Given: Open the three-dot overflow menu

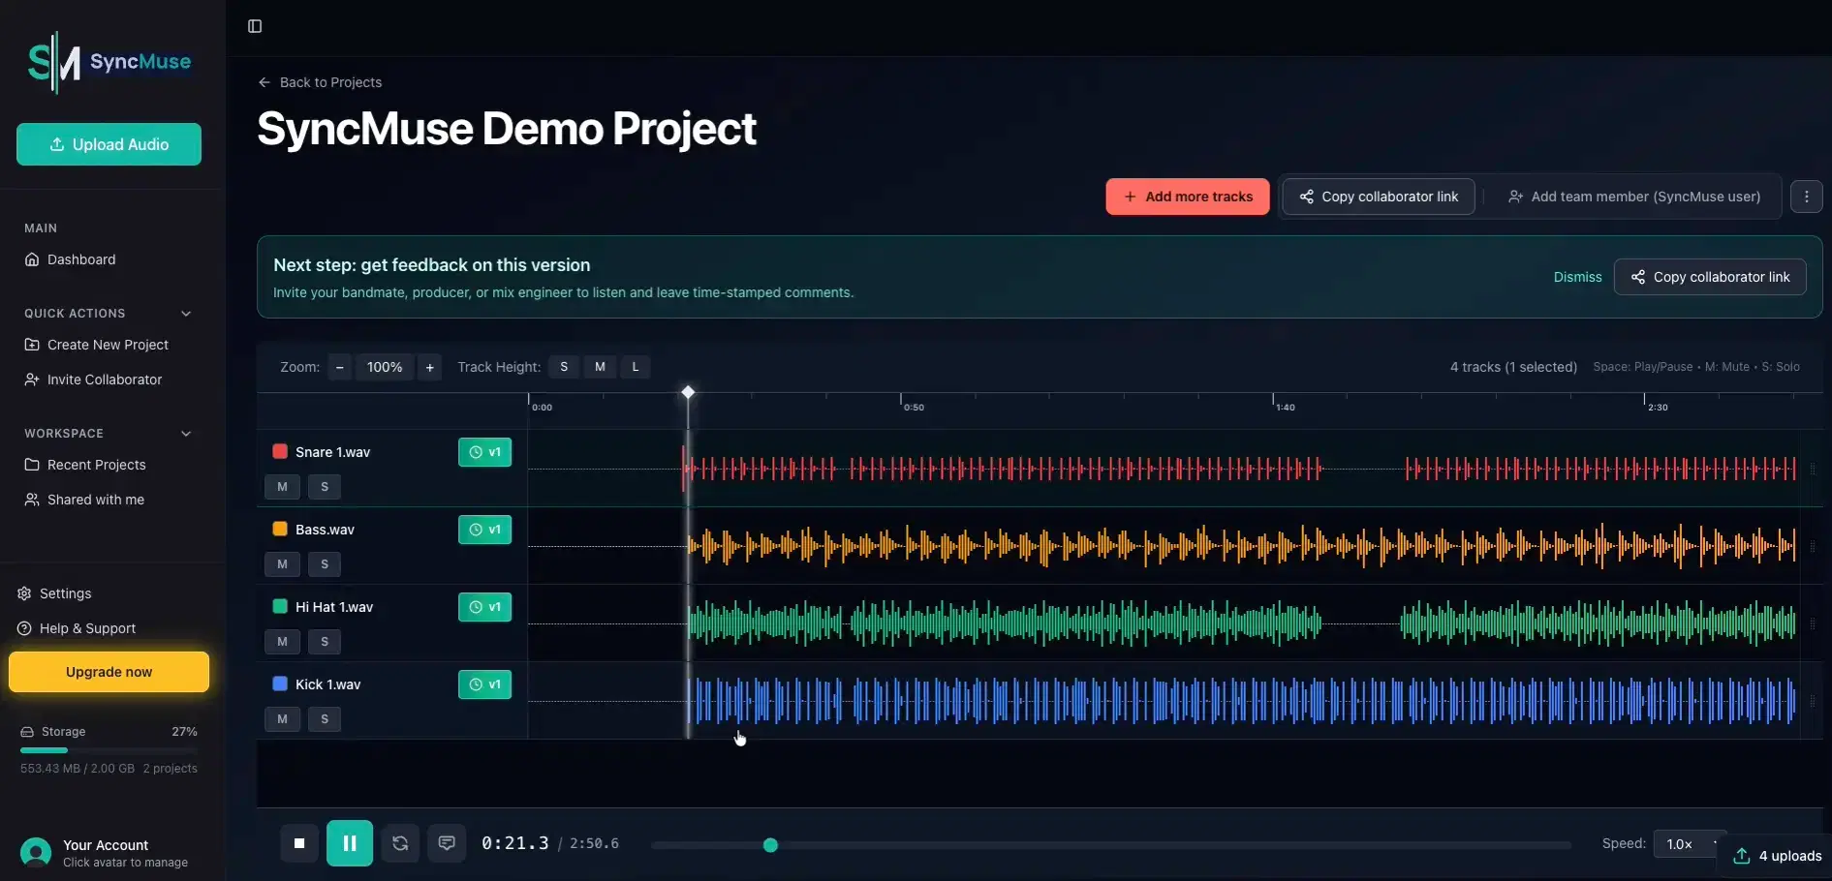Looking at the screenshot, I should pyautogui.click(x=1806, y=197).
